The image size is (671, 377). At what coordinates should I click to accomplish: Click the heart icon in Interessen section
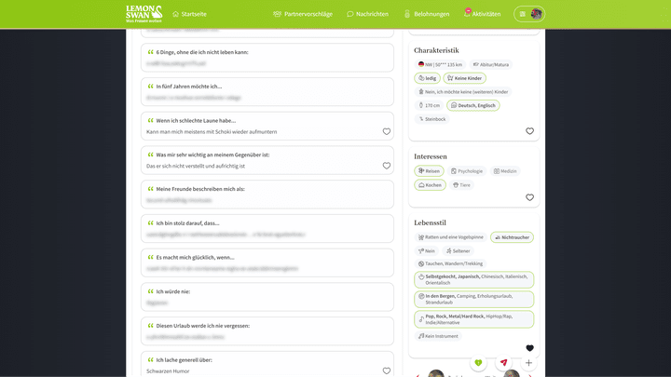pyautogui.click(x=529, y=197)
